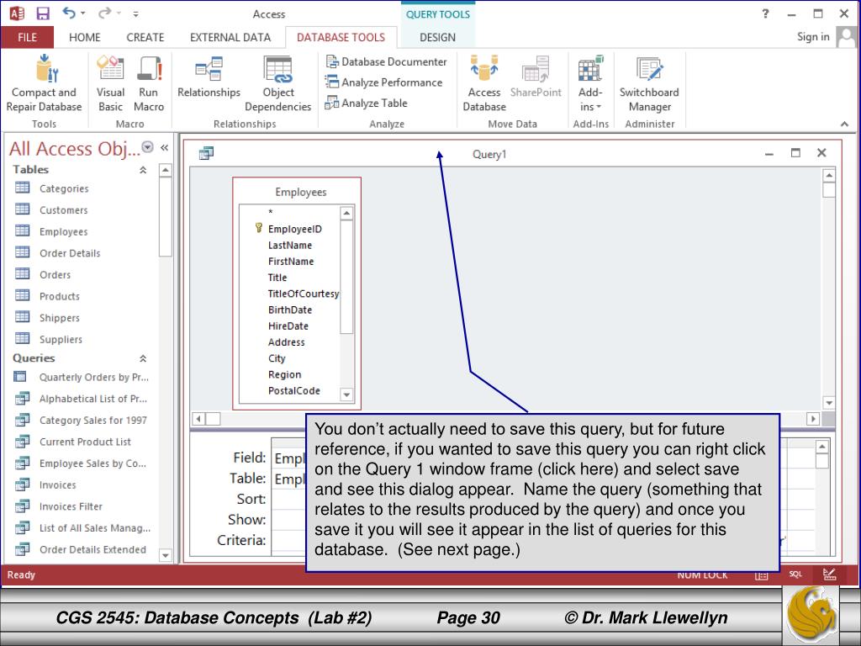Open the Orders table
This screenshot has width=861, height=646.
pos(55,275)
